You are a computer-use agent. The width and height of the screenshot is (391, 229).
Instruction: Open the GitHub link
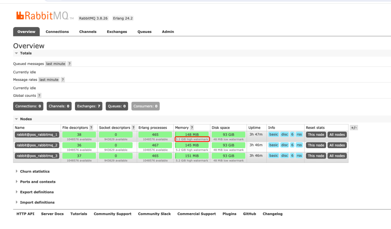pyautogui.click(x=249, y=214)
